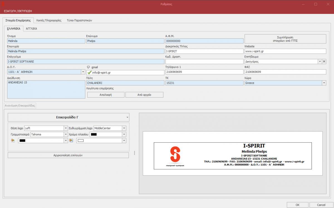This screenshot has width=334, height=208.
Task: Click the Διεύθυνση address box
Action: pos(46,89)
